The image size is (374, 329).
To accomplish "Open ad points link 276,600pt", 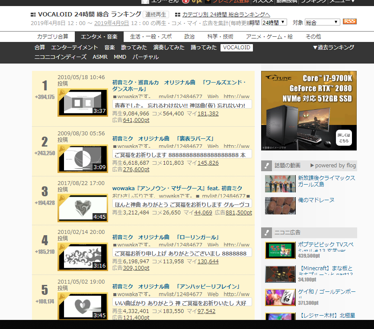I will [x=136, y=169].
